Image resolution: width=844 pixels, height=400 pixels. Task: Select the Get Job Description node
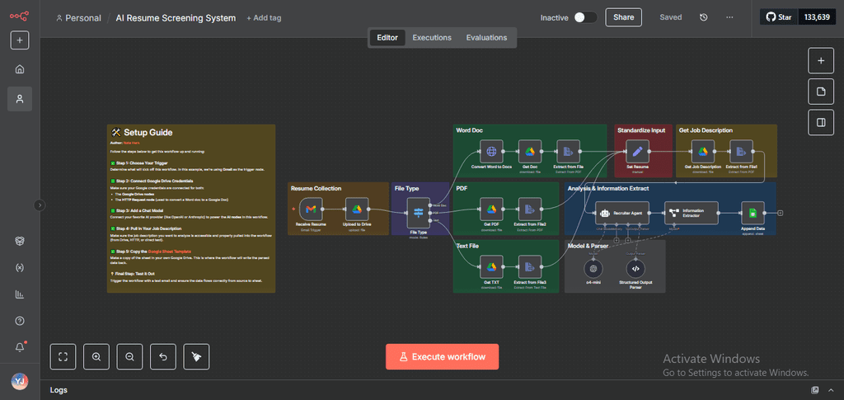[x=702, y=151]
